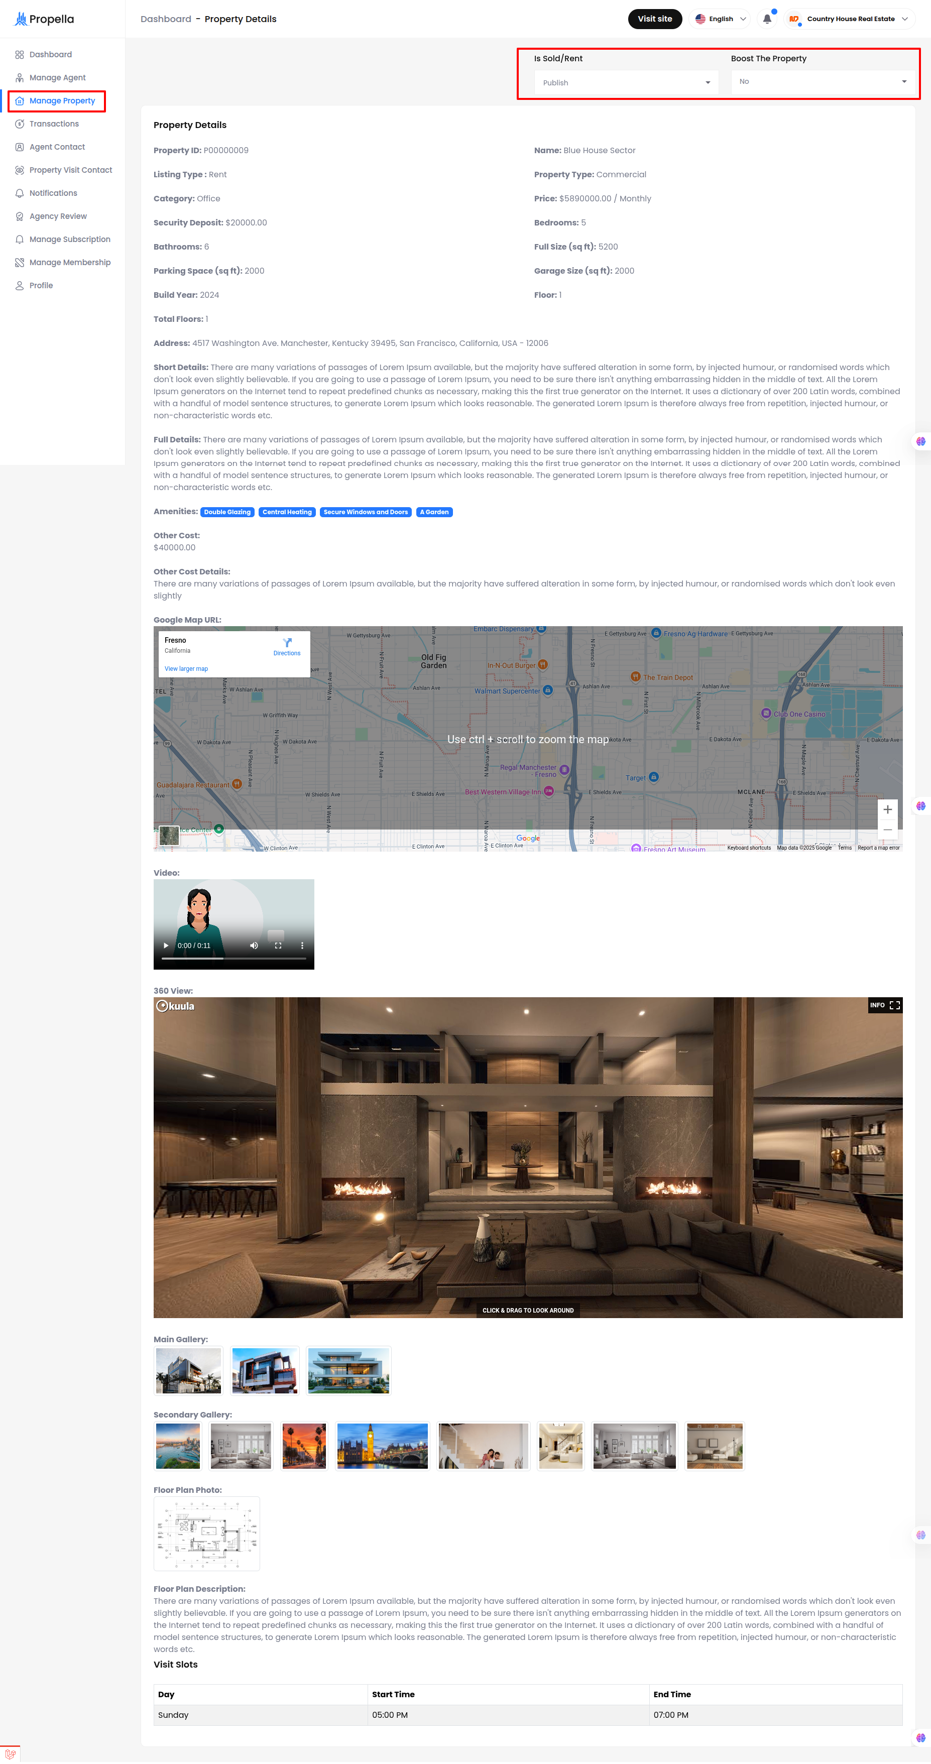Click the Visit site button
Screen dimensions: 931x1764
[654, 19]
